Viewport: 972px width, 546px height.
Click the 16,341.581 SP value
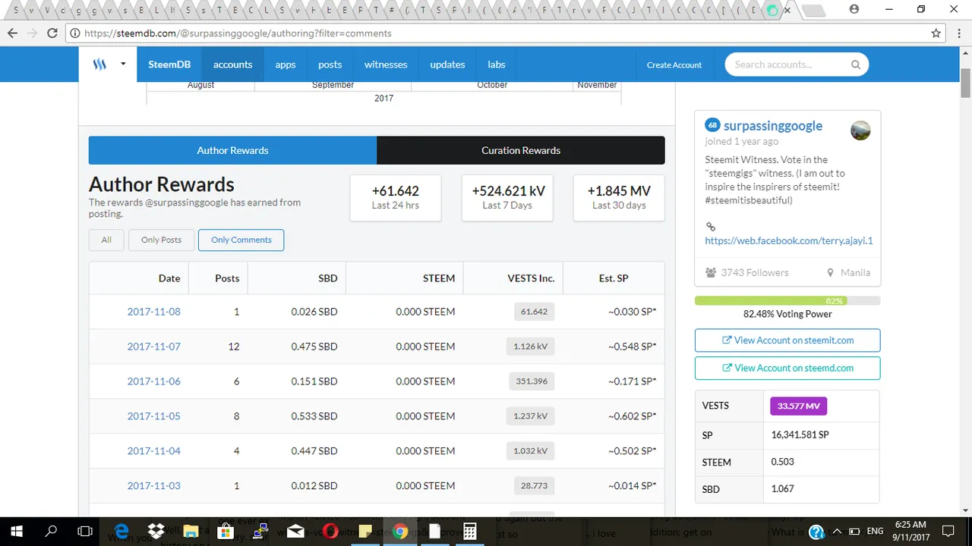point(800,435)
